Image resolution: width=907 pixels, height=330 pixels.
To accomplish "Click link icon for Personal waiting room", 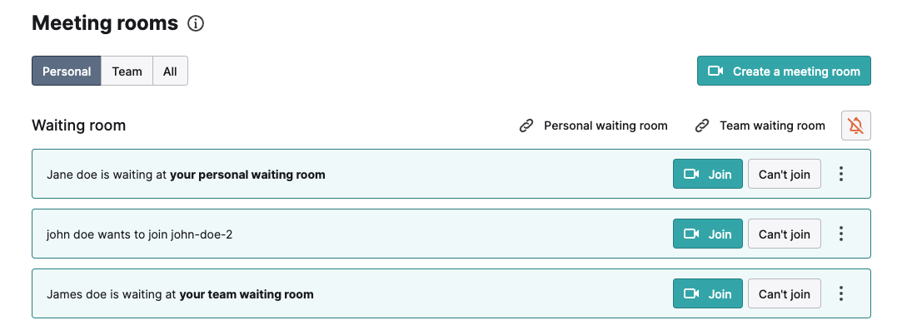I will tap(526, 126).
